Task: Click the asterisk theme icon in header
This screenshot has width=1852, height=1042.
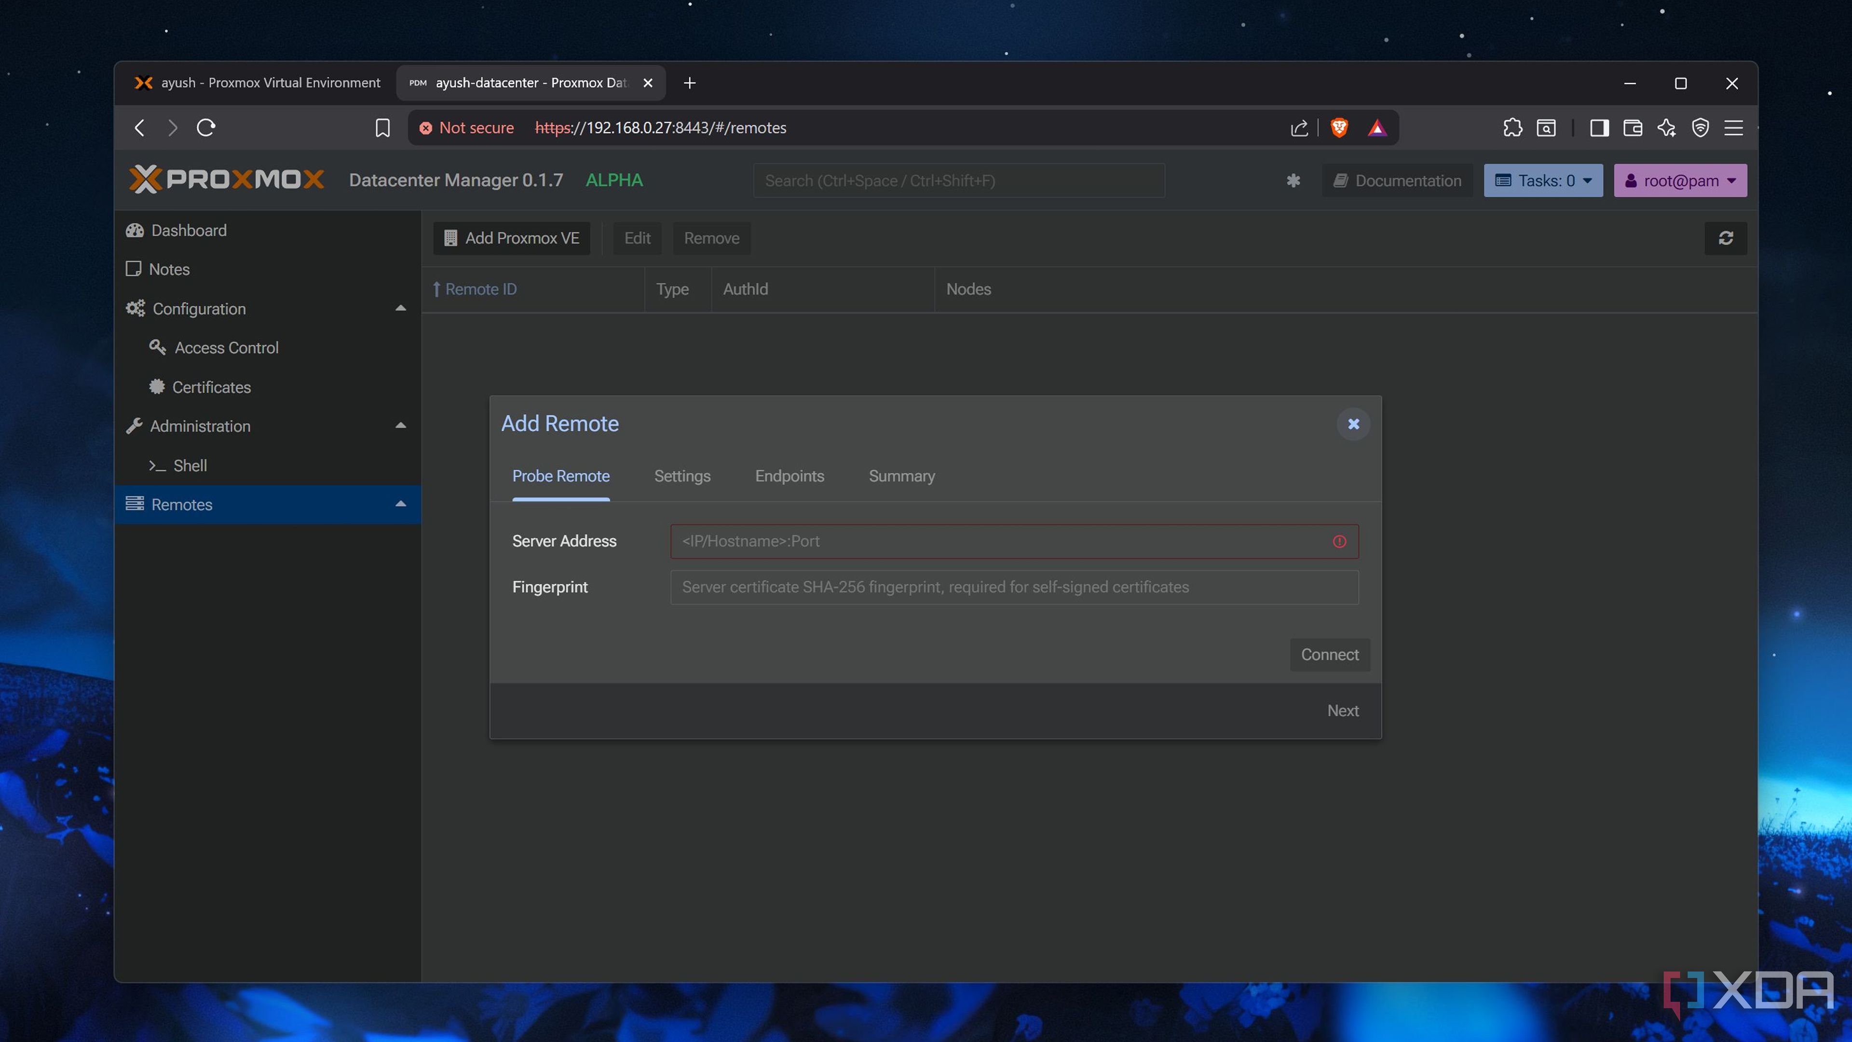Action: point(1293,180)
